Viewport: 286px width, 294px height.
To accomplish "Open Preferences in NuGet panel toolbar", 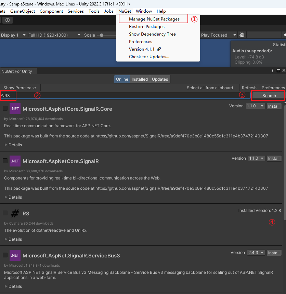I will click(273, 88).
